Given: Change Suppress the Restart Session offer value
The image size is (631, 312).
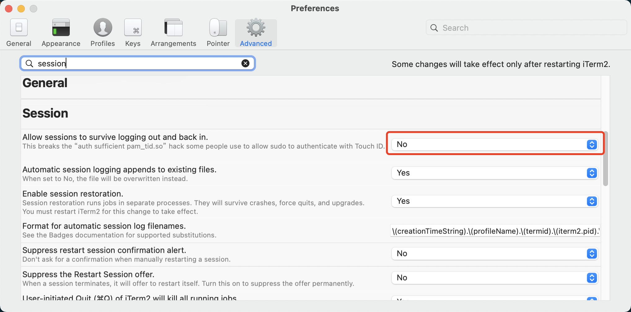Looking at the screenshot, I should point(494,278).
